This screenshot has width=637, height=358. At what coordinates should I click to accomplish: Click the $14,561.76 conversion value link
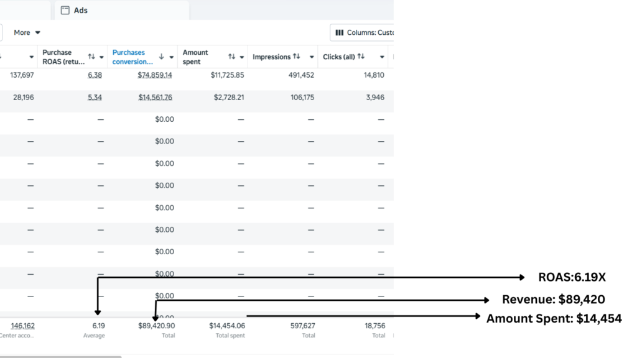tap(156, 97)
